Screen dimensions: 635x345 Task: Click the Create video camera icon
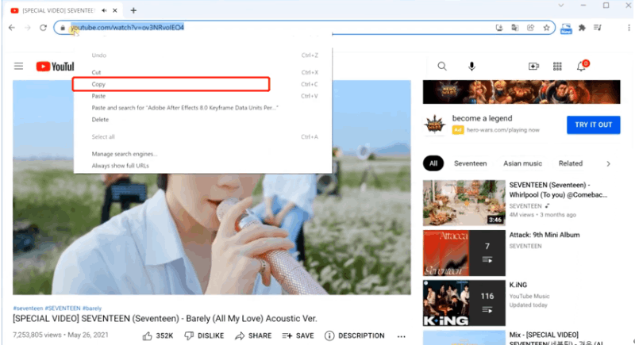click(533, 66)
